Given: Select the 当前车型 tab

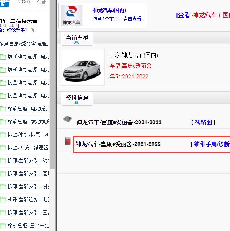Looking at the screenshot, I should click(77, 38).
